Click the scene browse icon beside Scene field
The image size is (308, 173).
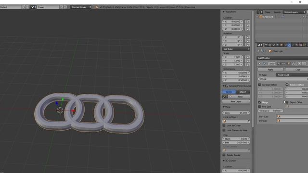point(33,7)
